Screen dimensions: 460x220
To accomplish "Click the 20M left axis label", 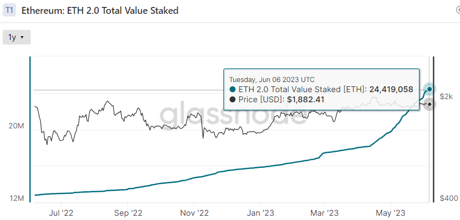I will (x=18, y=126).
